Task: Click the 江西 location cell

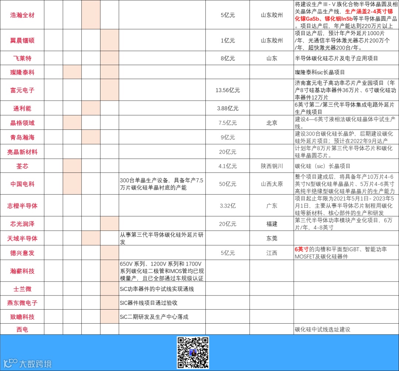Action: [272, 253]
